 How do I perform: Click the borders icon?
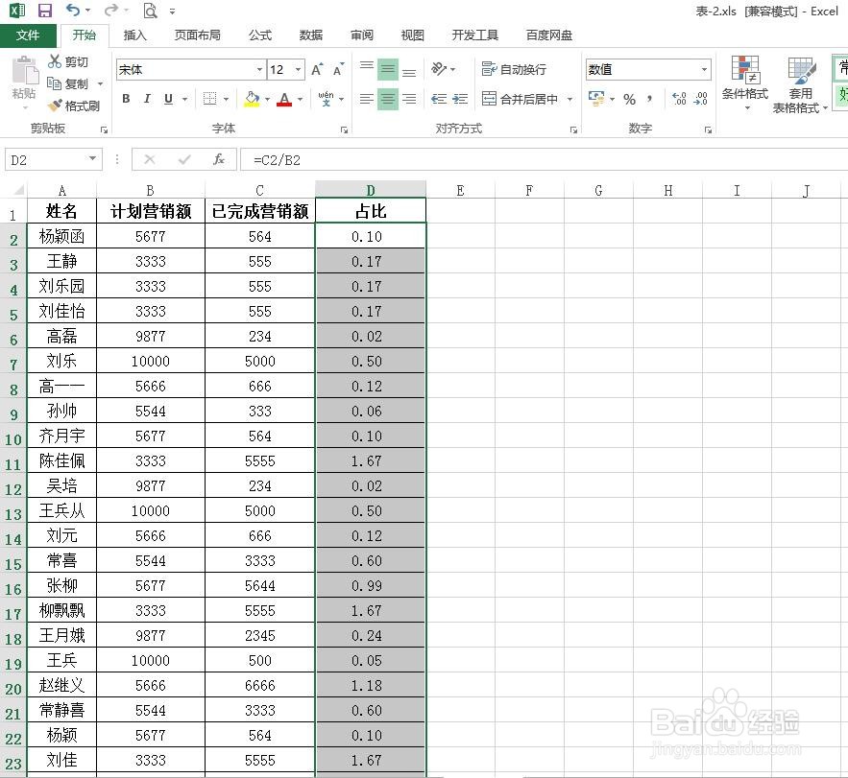(209, 99)
